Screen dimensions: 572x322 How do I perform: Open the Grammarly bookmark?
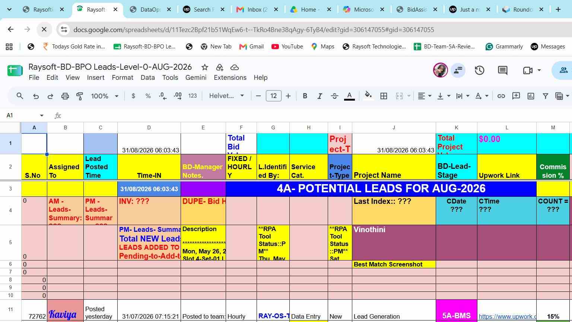pyautogui.click(x=504, y=47)
